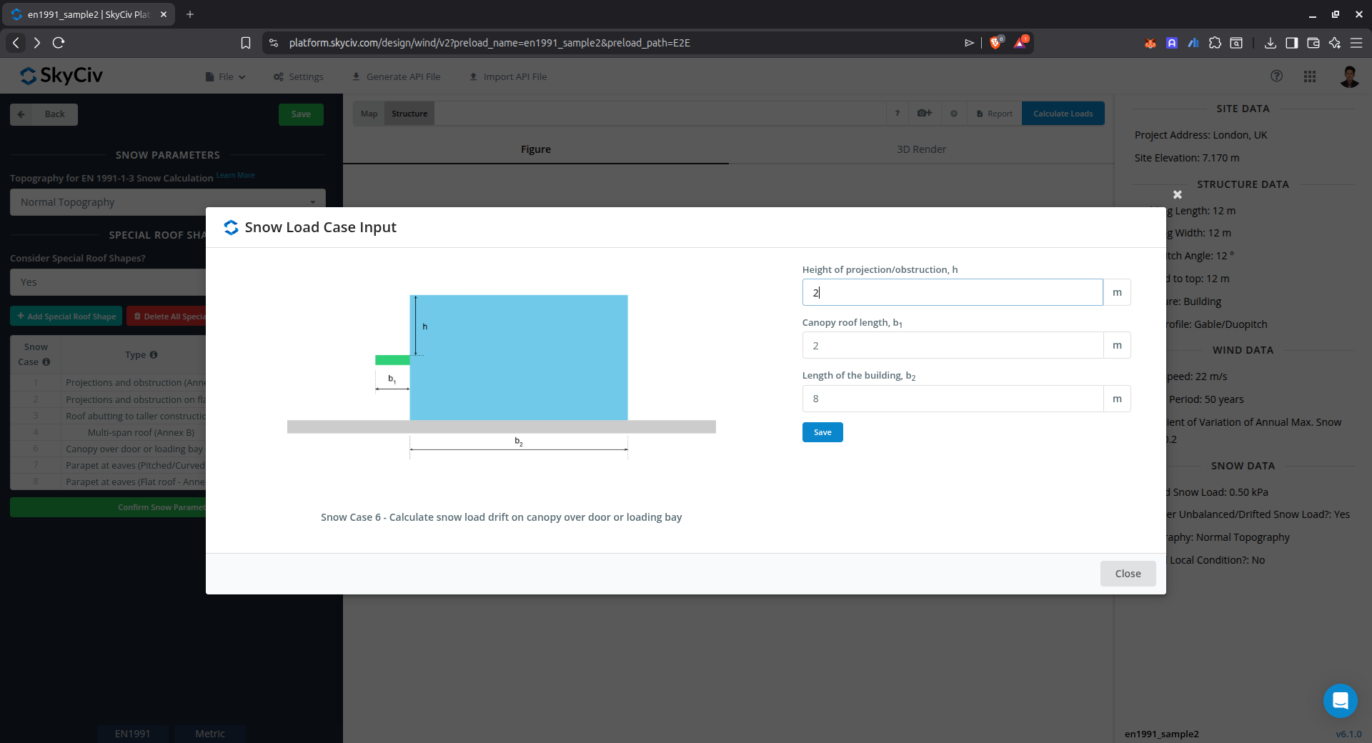Screen dimensions: 1372x743
Task: Open the Brave Wallet icon
Action: tap(1313, 43)
